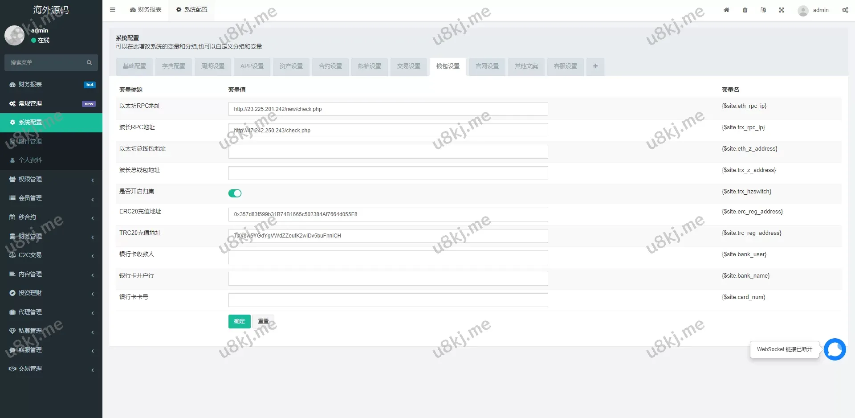Screen dimensions: 855x418
Task: Click the settings cogs icon top right
Action: 845,10
